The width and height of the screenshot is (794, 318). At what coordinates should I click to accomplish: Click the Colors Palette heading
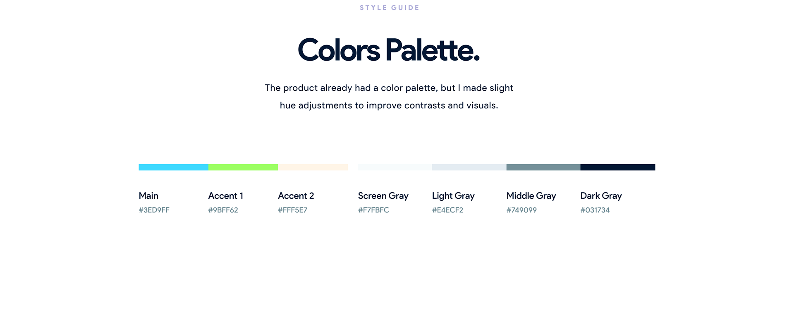pyautogui.click(x=389, y=50)
